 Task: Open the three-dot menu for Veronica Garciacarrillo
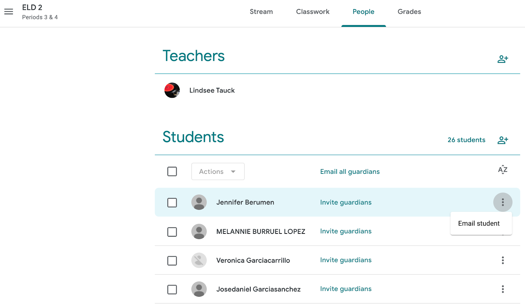coord(503,260)
